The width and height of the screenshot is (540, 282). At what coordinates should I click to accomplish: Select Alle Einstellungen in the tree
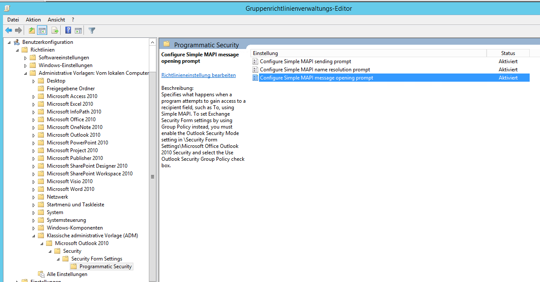pos(67,274)
